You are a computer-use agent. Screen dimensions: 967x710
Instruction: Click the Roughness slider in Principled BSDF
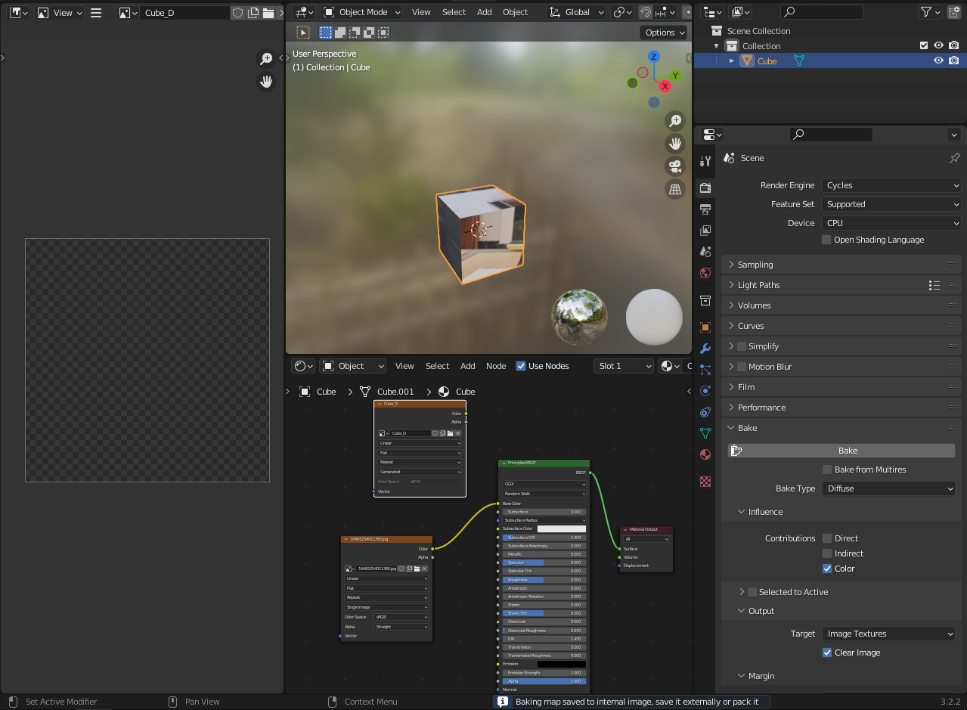[x=544, y=580]
